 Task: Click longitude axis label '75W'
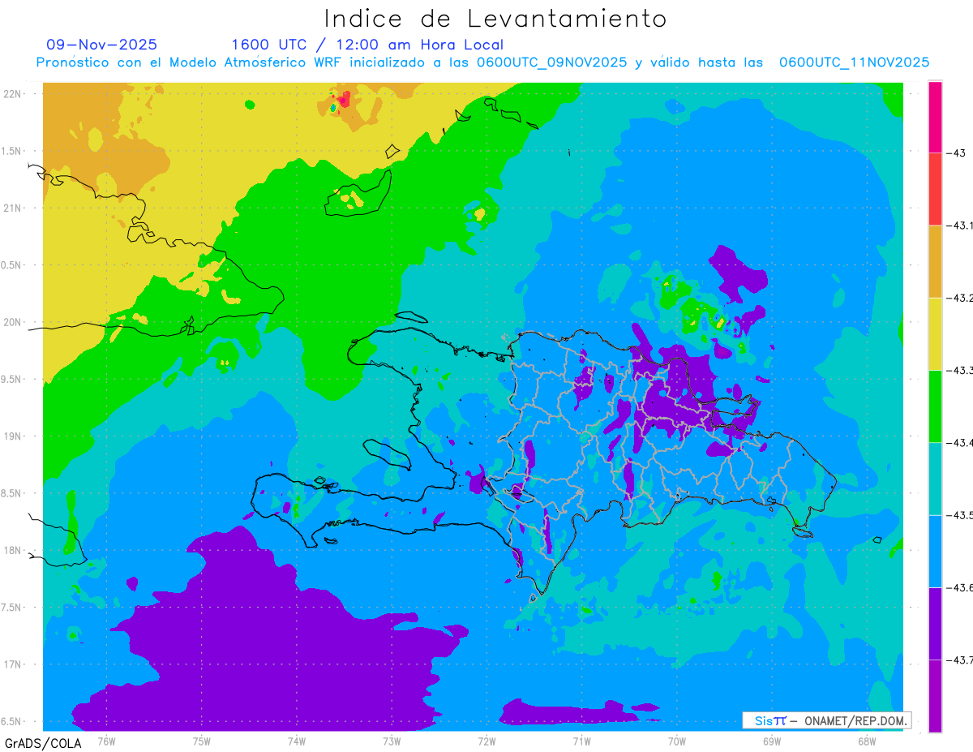point(202,741)
